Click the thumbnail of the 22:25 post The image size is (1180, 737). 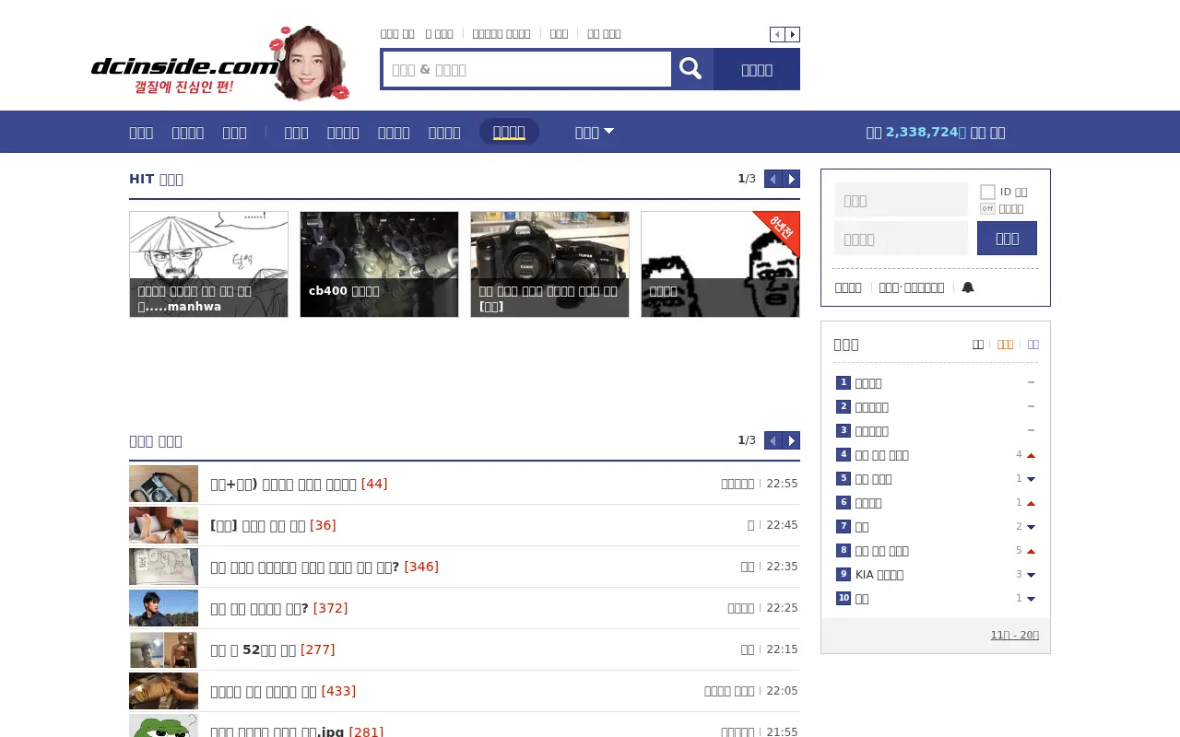tap(163, 608)
